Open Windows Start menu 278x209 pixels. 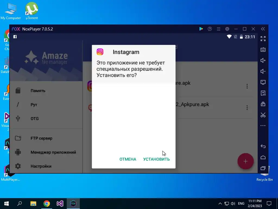(x=7, y=204)
